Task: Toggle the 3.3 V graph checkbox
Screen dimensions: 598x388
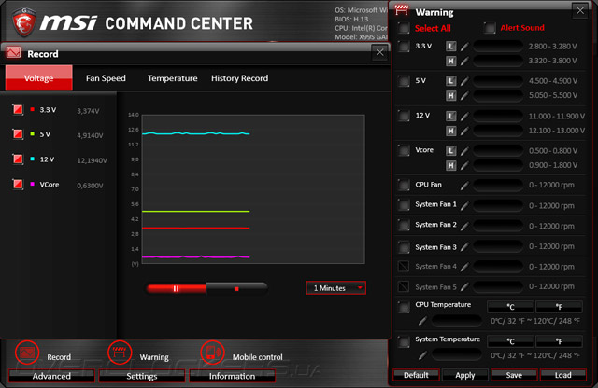Action: click(18, 110)
